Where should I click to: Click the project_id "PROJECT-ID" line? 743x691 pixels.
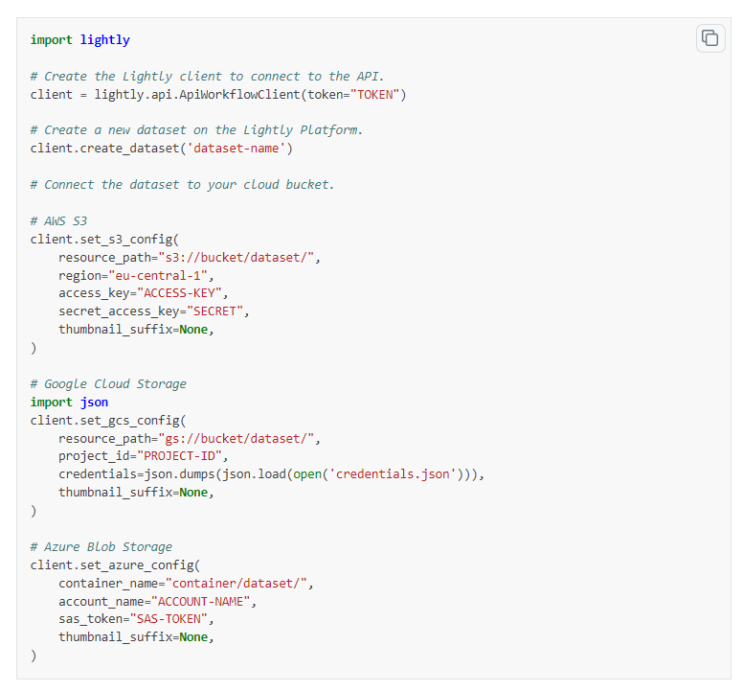coord(143,456)
